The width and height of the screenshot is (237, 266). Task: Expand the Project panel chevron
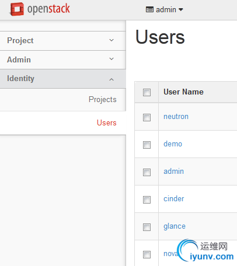pyautogui.click(x=111, y=40)
